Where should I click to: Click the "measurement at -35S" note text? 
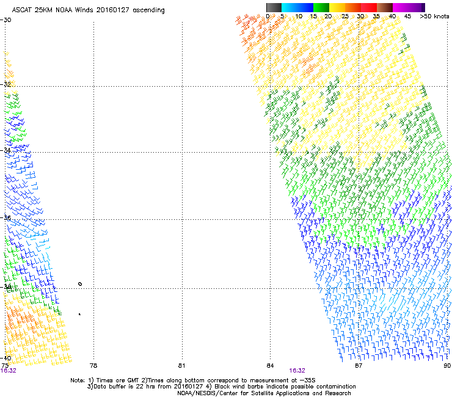[x=283, y=381]
